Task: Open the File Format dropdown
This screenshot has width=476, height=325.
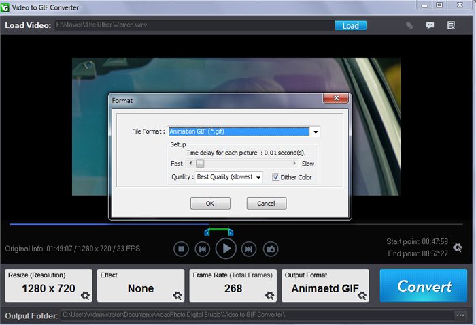Action: click(x=316, y=131)
